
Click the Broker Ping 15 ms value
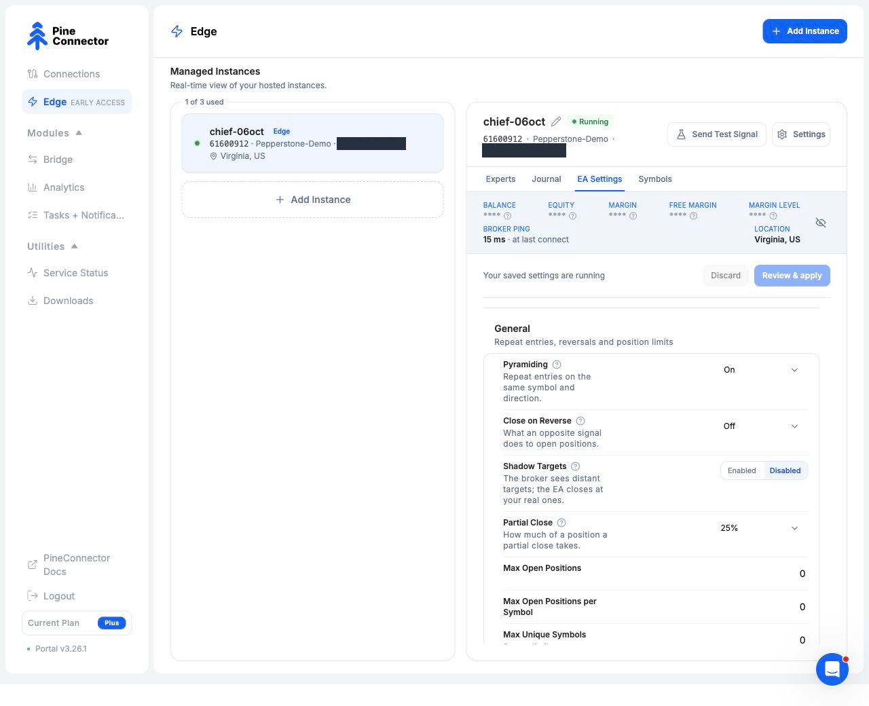[x=494, y=240]
